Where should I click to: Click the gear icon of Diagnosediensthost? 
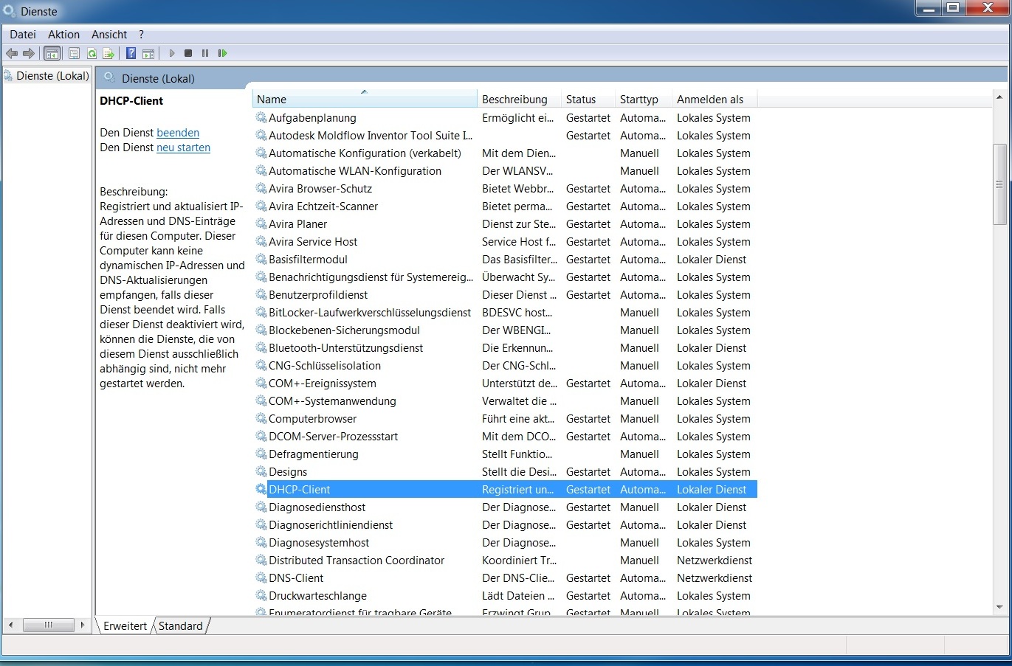(261, 507)
